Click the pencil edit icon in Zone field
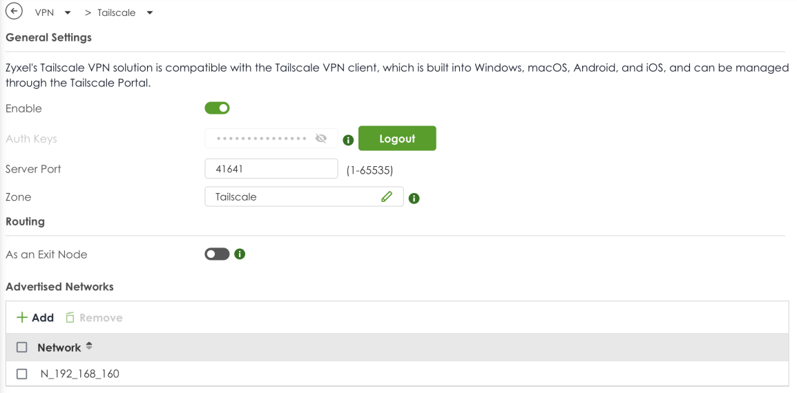Viewport: 797px width, 393px height. tap(387, 196)
